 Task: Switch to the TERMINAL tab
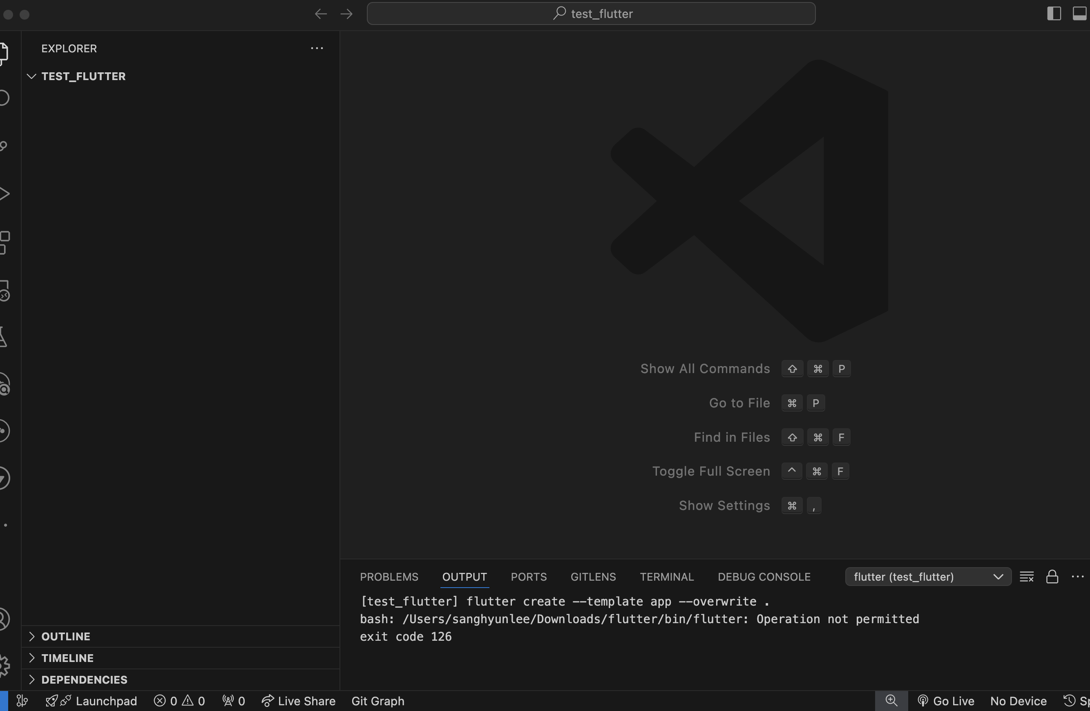[x=667, y=577]
